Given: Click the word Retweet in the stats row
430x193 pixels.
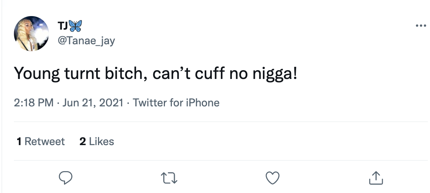Looking at the screenshot, I should 45,141.
